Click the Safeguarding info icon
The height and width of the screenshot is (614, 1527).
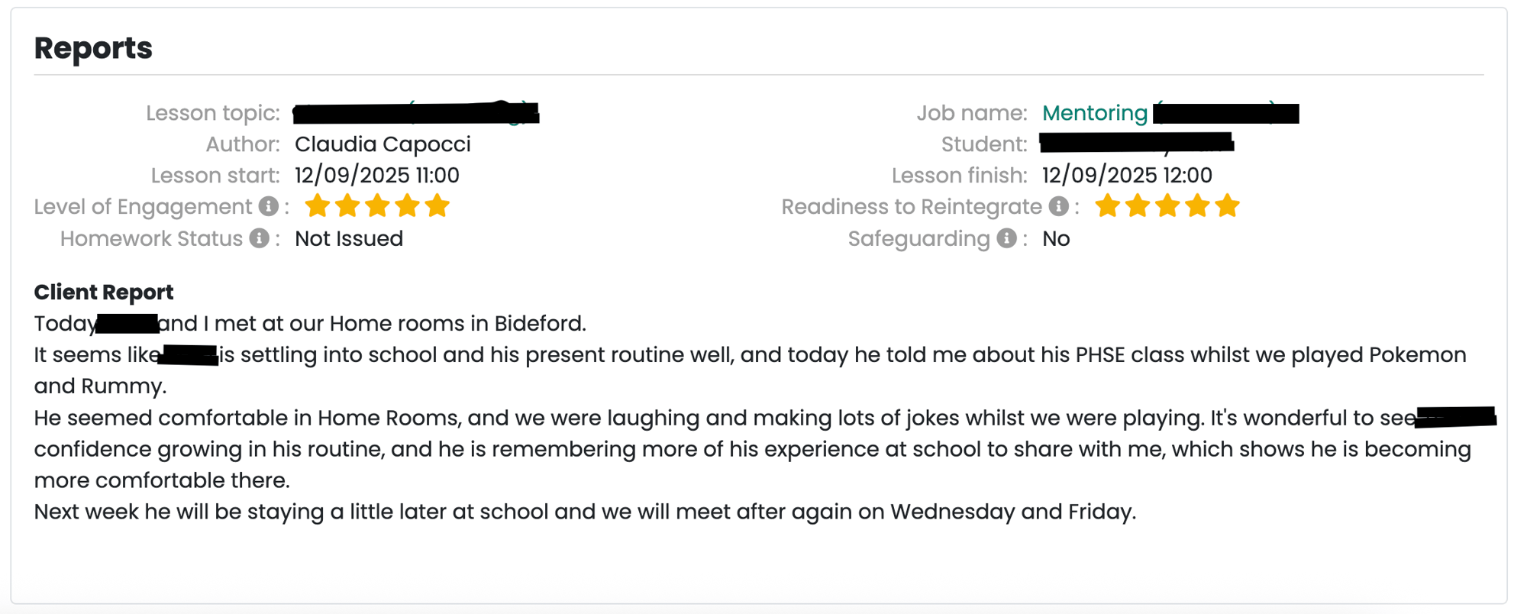(1007, 238)
